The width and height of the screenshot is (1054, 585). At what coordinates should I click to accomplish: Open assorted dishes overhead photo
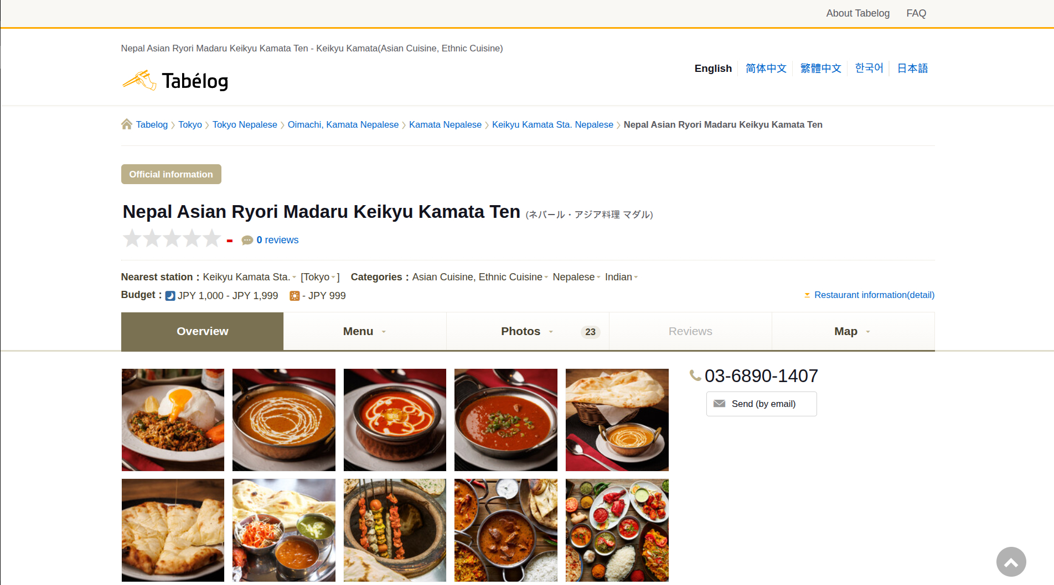(617, 530)
